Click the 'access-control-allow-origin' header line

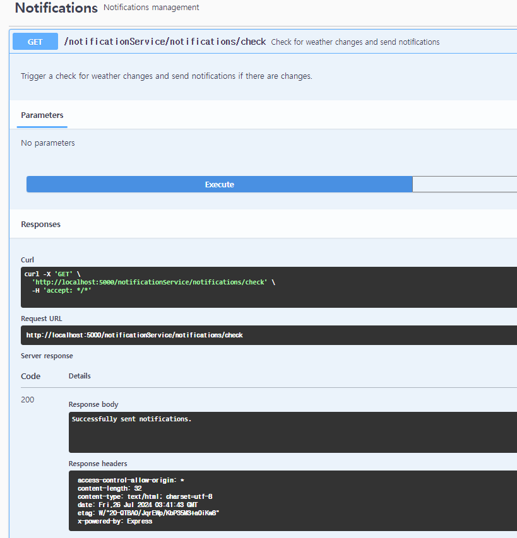tap(131, 480)
